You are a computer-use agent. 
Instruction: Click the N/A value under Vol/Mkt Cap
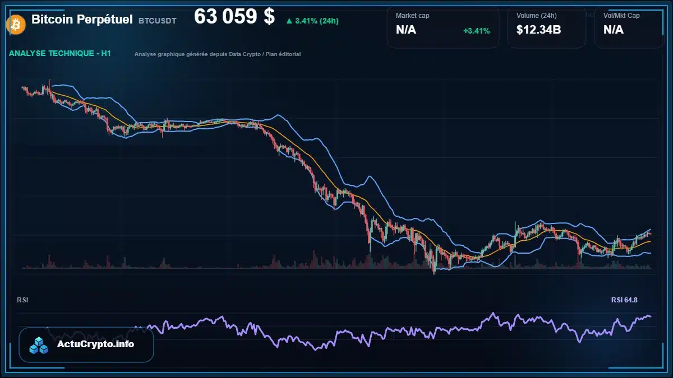pos(614,30)
